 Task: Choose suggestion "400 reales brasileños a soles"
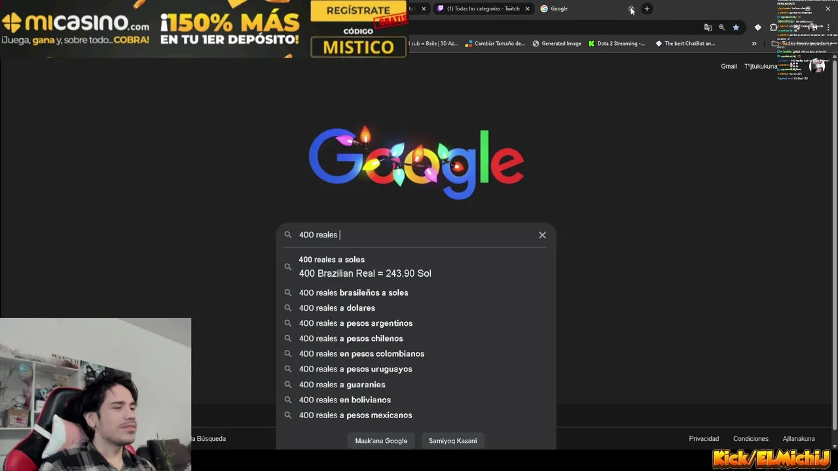(x=416, y=292)
